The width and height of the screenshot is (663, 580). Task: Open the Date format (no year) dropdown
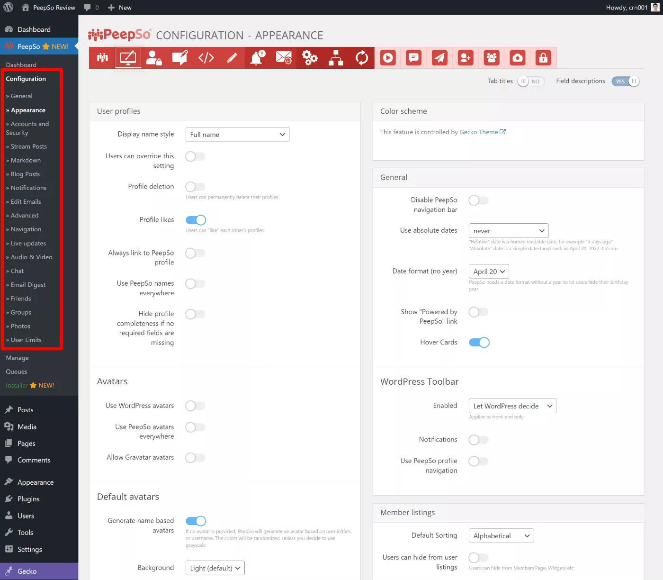coord(489,272)
